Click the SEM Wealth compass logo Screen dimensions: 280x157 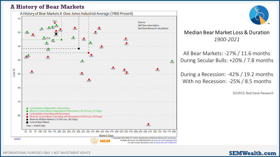[259, 15]
